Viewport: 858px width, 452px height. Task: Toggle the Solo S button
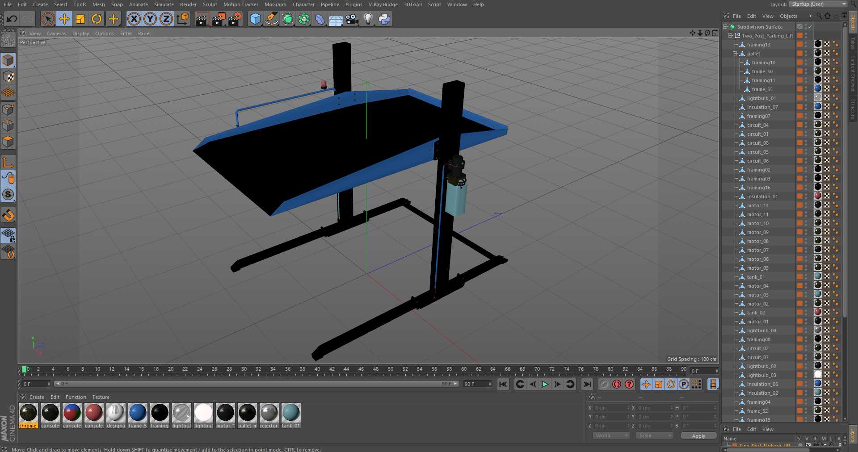pyautogui.click(x=8, y=194)
